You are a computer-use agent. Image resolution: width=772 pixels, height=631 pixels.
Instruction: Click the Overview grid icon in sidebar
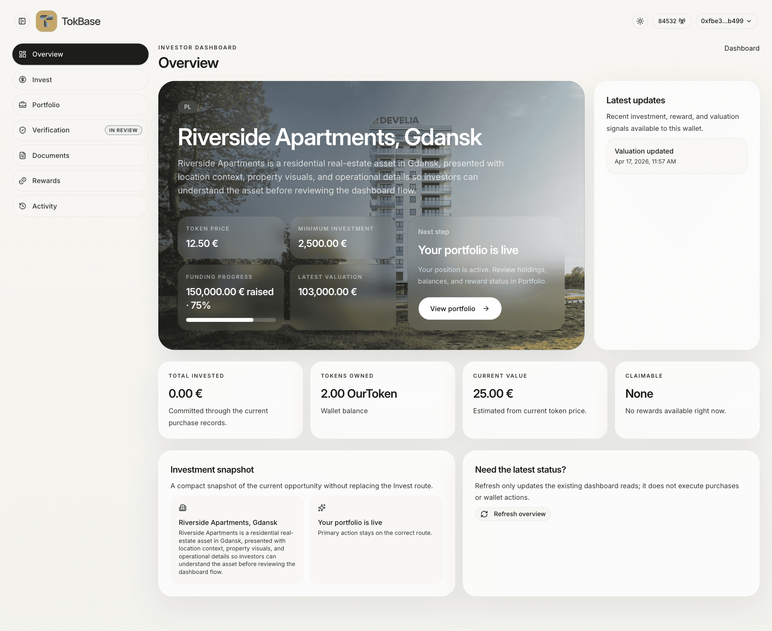tap(23, 54)
